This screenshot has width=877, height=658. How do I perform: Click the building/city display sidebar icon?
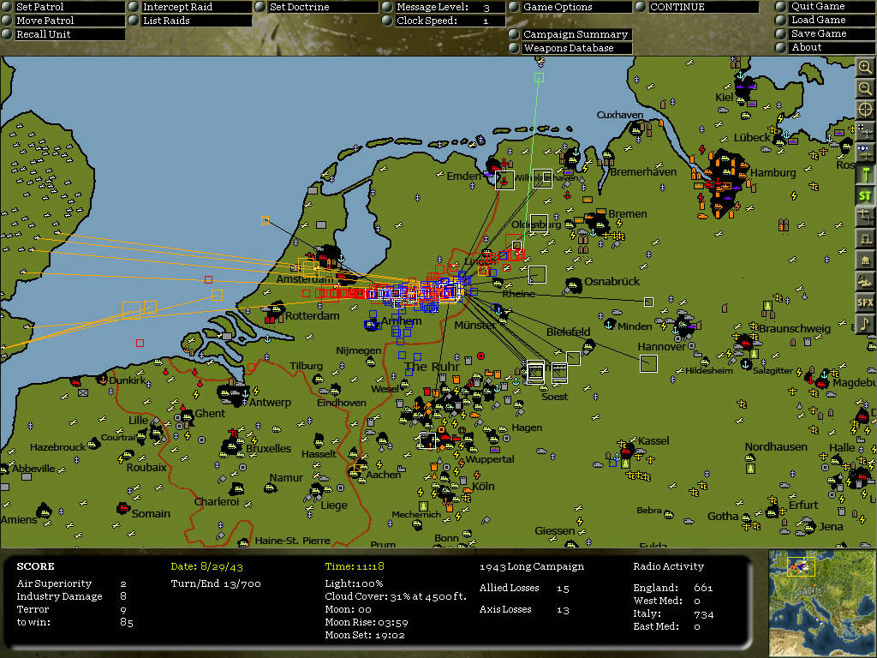[865, 260]
